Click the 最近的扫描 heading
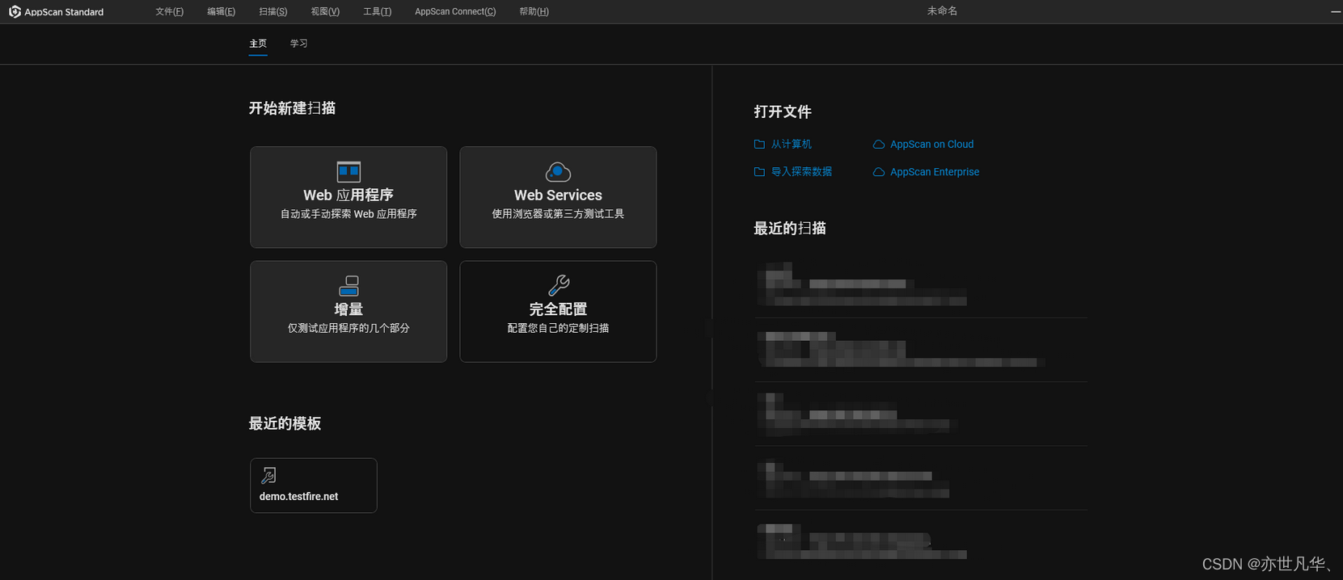Screen dimensions: 1343x580 pos(790,228)
